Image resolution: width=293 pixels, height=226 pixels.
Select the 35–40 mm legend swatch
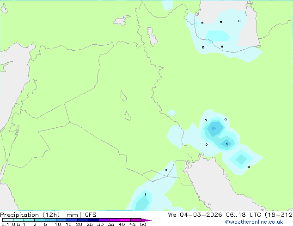tap(115, 220)
